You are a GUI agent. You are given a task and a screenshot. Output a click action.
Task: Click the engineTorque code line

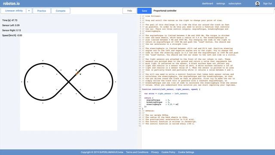tap(158, 100)
